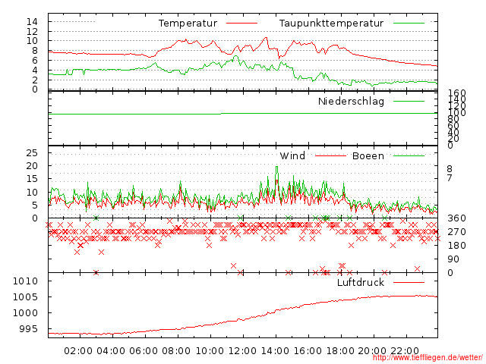Click the 25 wind speed axis value

[x=32, y=153]
